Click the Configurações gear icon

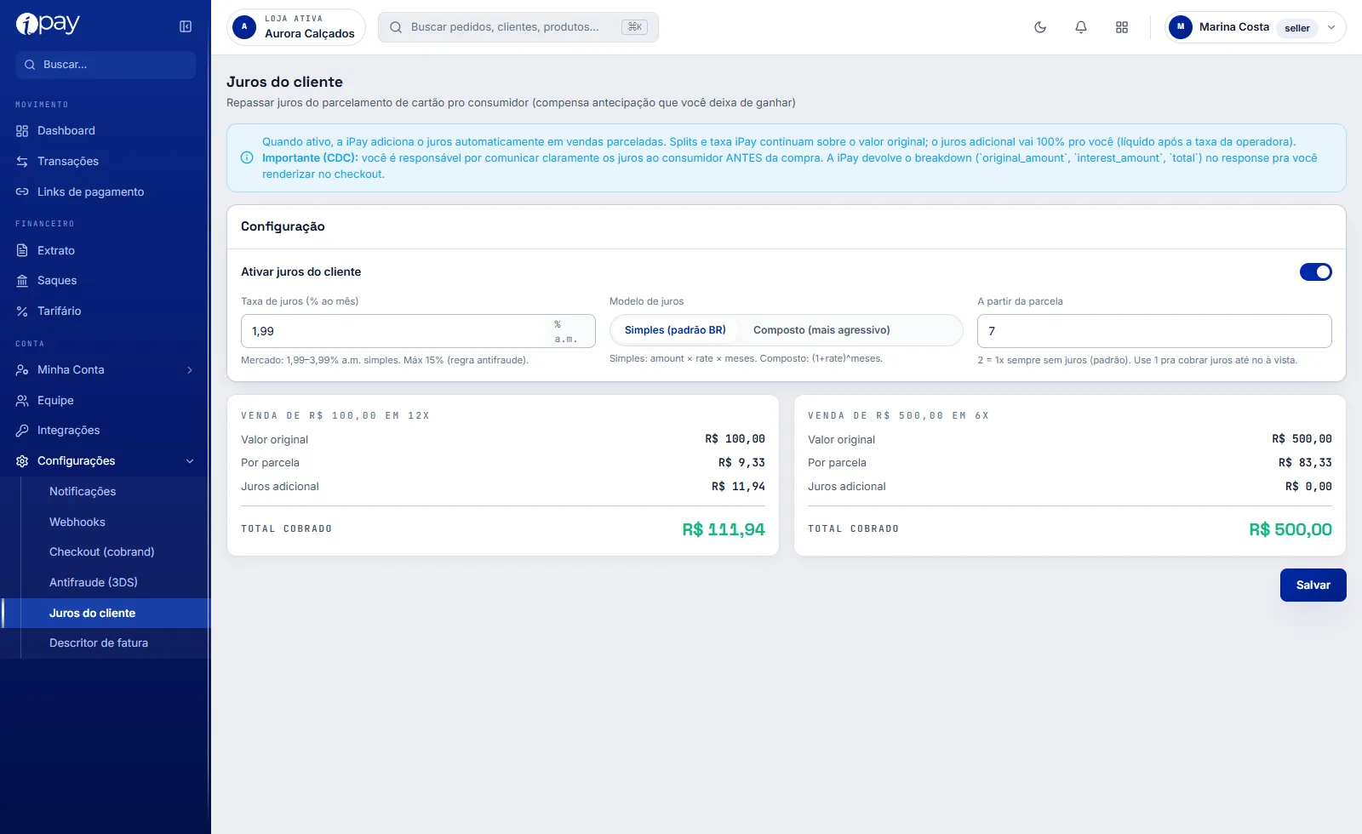coord(22,461)
